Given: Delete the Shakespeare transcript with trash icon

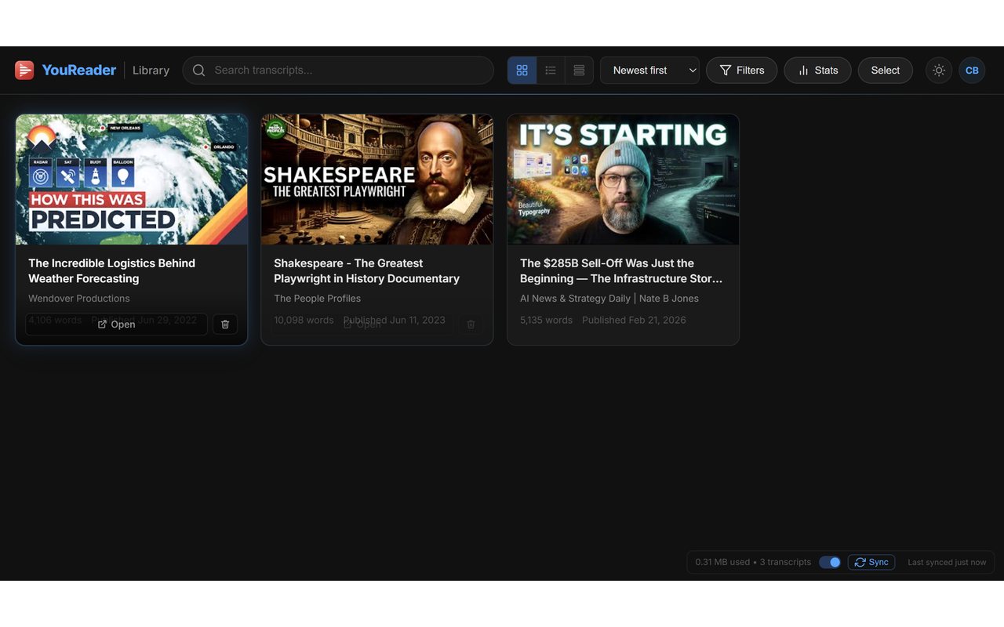Looking at the screenshot, I should 471,324.
